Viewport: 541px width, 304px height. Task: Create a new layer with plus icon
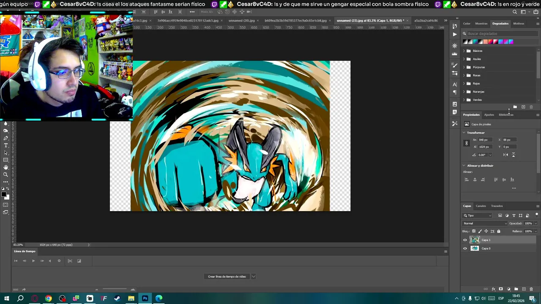click(524, 289)
